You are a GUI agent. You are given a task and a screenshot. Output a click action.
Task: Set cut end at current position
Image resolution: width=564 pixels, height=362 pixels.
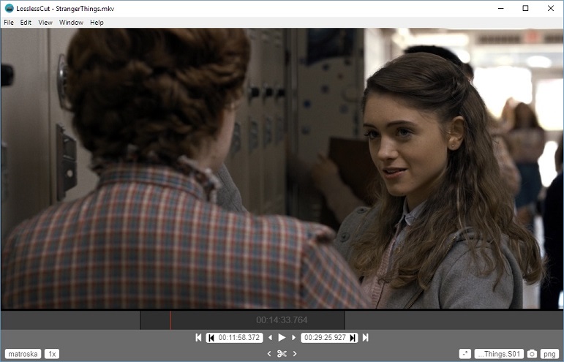tap(353, 338)
